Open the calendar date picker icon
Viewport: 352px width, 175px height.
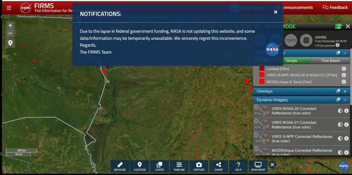pyautogui.click(x=306, y=40)
